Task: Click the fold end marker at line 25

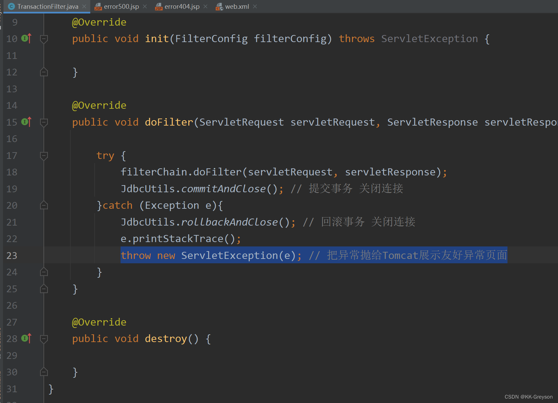Action: tap(44, 289)
